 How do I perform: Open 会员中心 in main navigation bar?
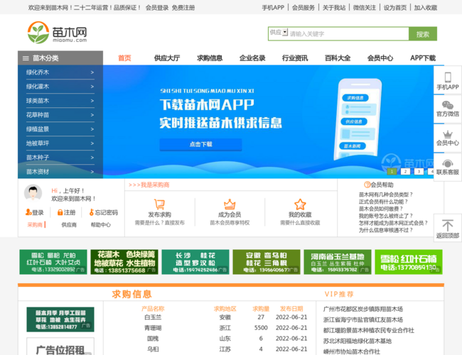380,58
